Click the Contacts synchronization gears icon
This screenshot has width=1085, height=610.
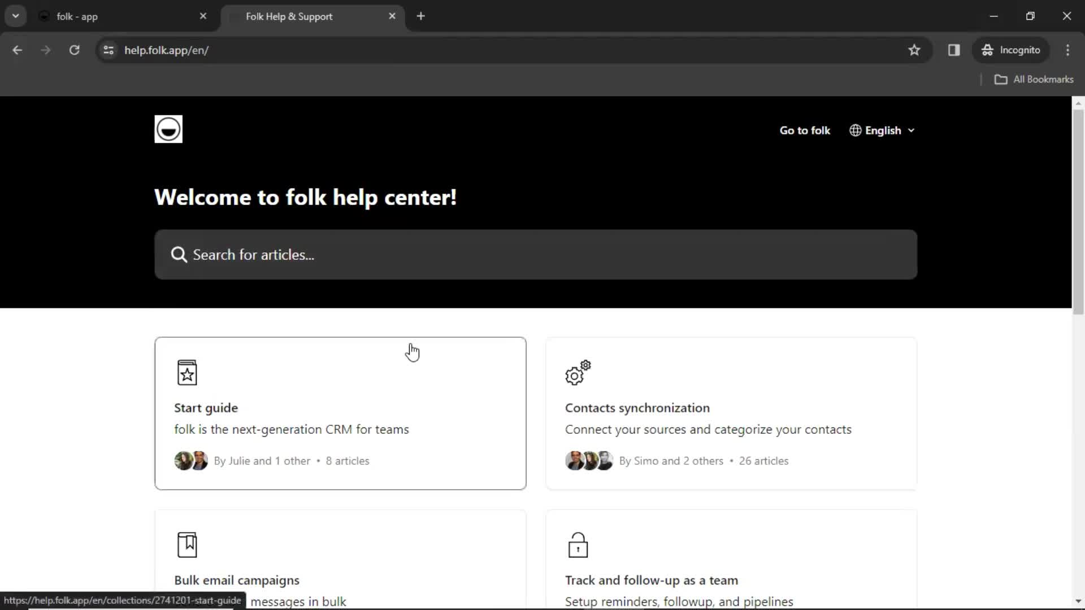578,373
